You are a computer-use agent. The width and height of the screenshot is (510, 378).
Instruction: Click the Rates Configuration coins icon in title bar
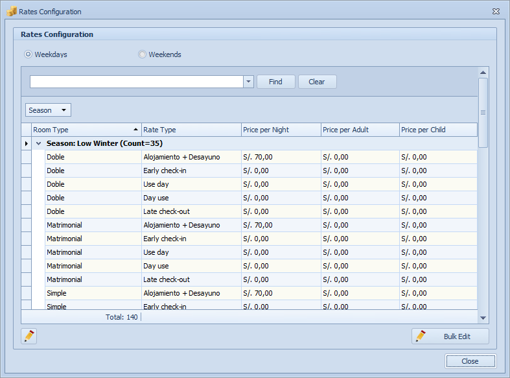(x=11, y=12)
